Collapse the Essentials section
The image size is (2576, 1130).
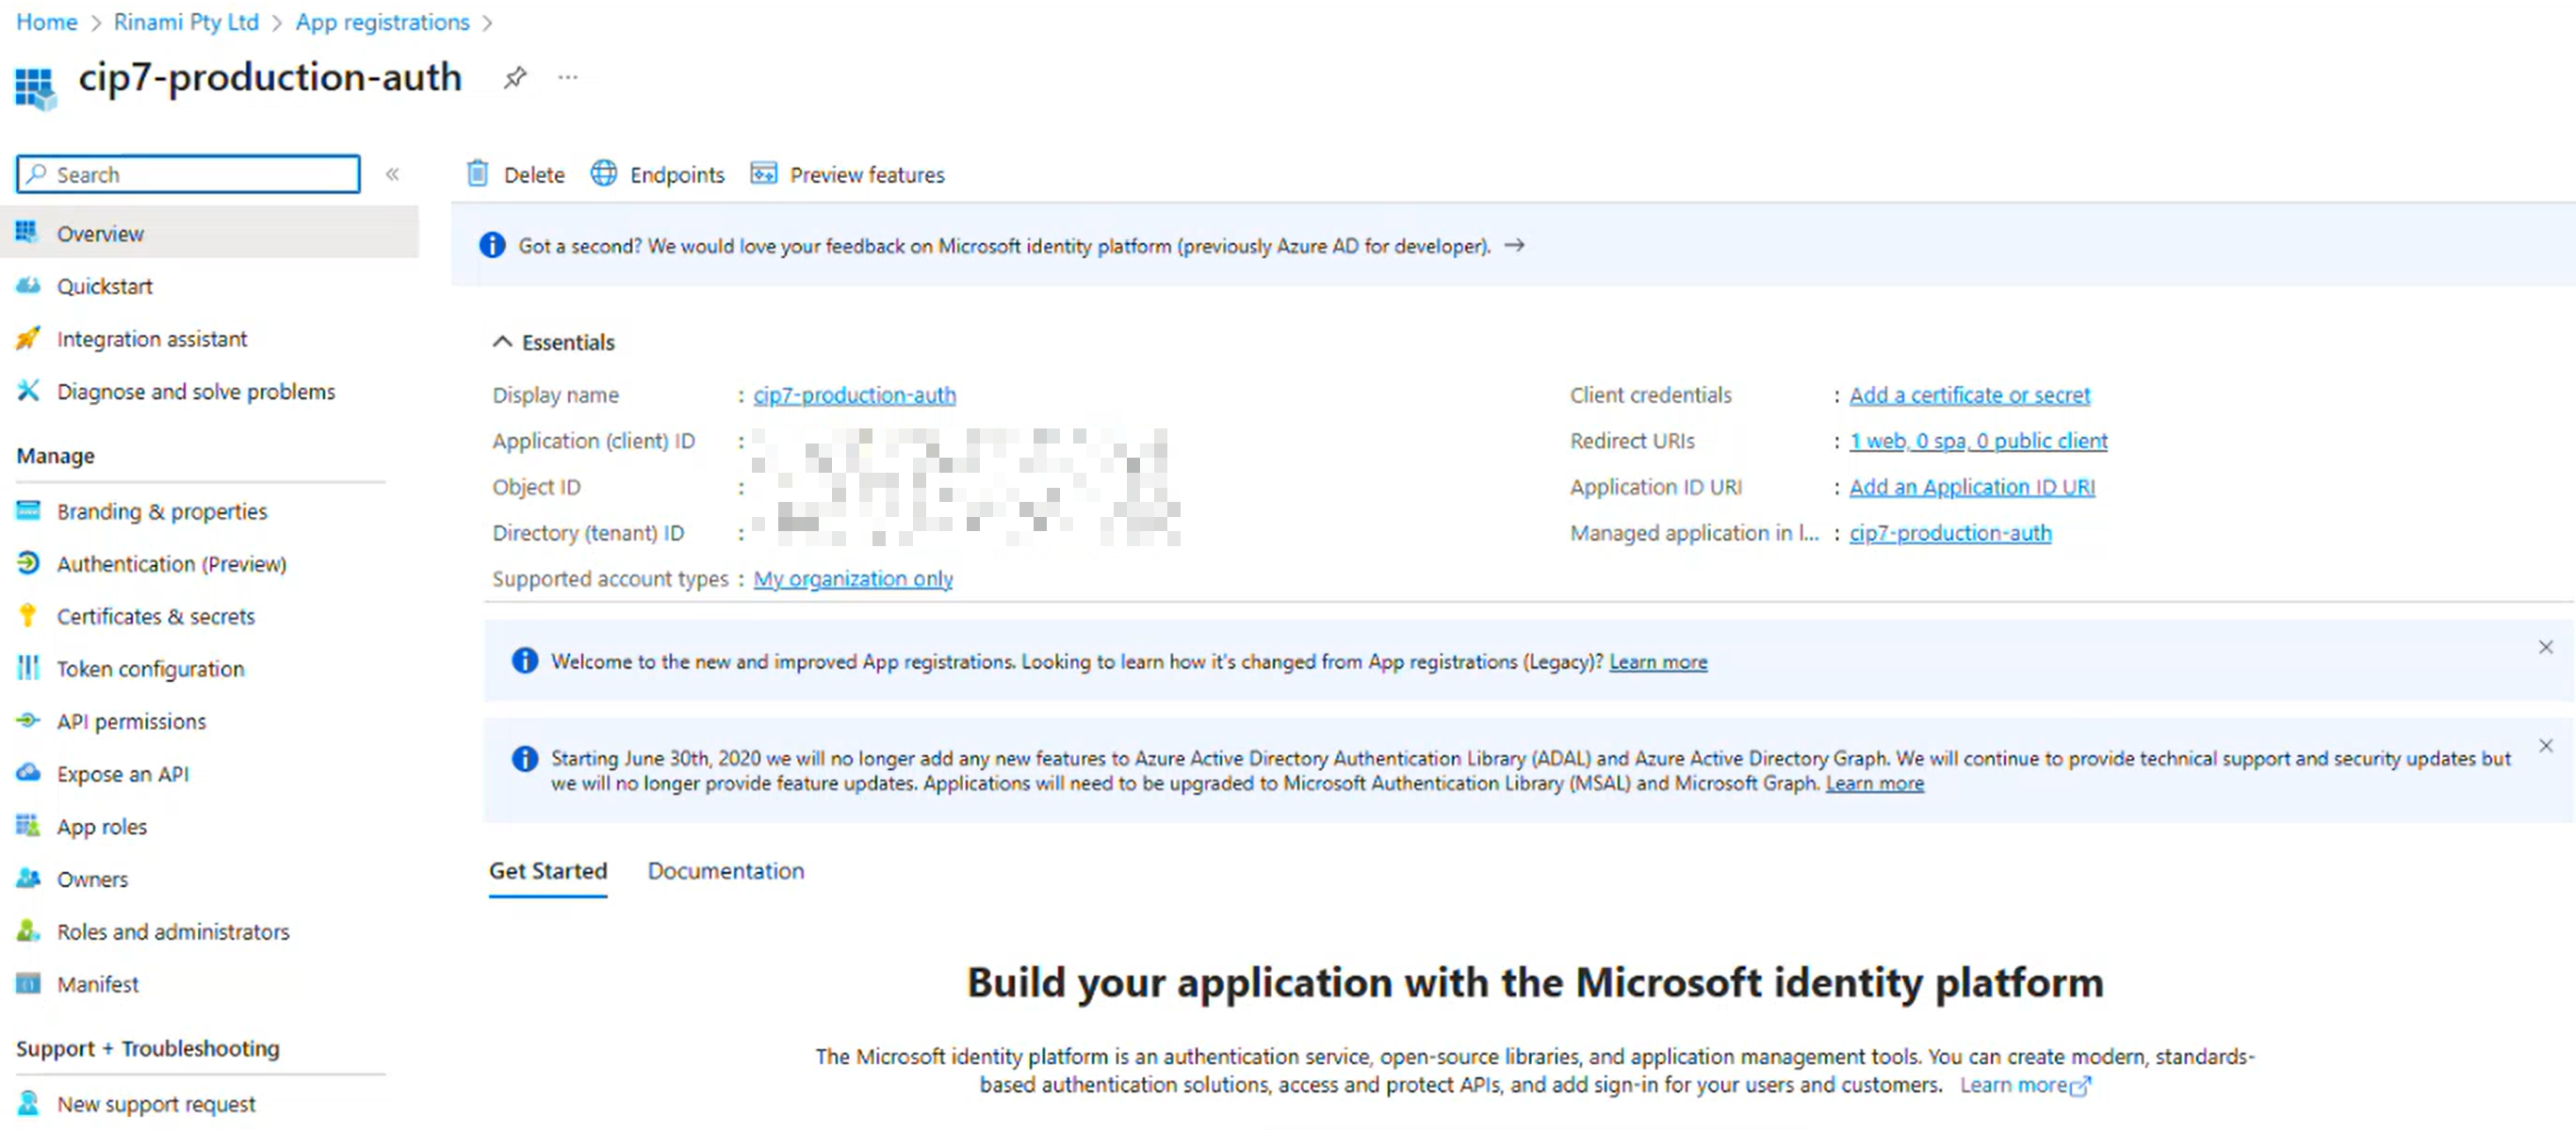(x=502, y=342)
